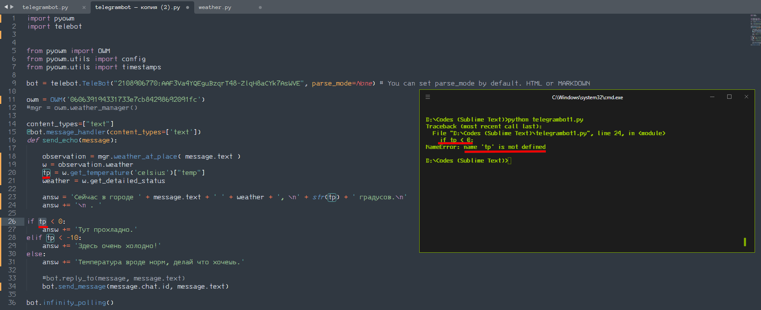Click '@bot.message_handler' decorator on line 15
Viewport: 761px width, 310px height.
66,132
